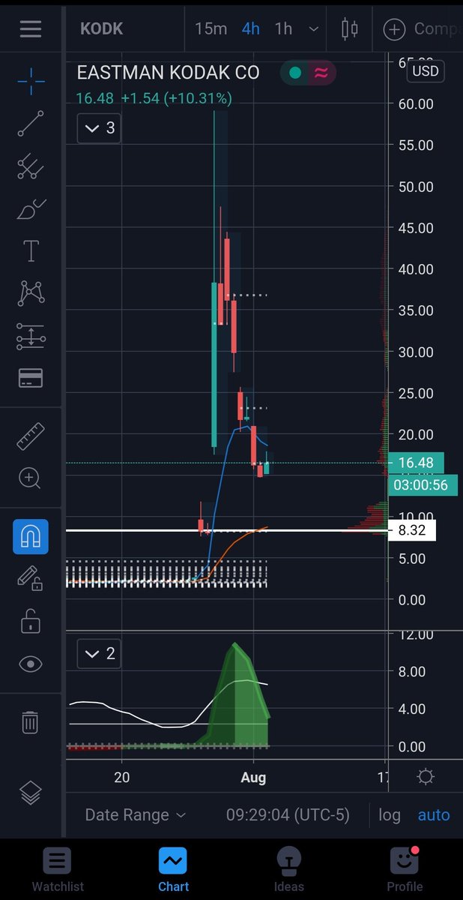
Task: Toggle log scale
Action: pyautogui.click(x=390, y=814)
